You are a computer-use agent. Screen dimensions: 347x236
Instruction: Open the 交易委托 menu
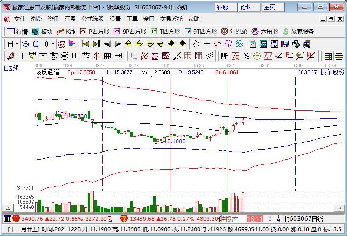[x=171, y=19]
